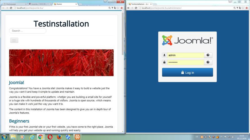This screenshot has height=140, width=250.
Task: Reload the left browser window page
Action: pyautogui.click(x=11, y=8)
